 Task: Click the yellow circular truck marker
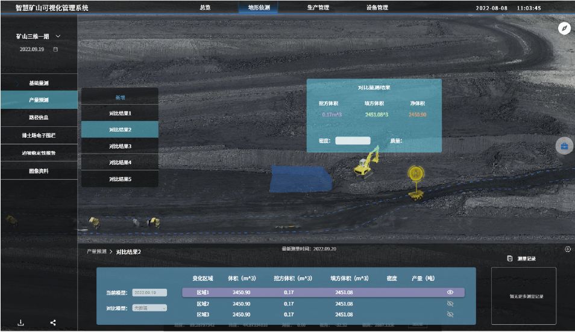[x=415, y=174]
